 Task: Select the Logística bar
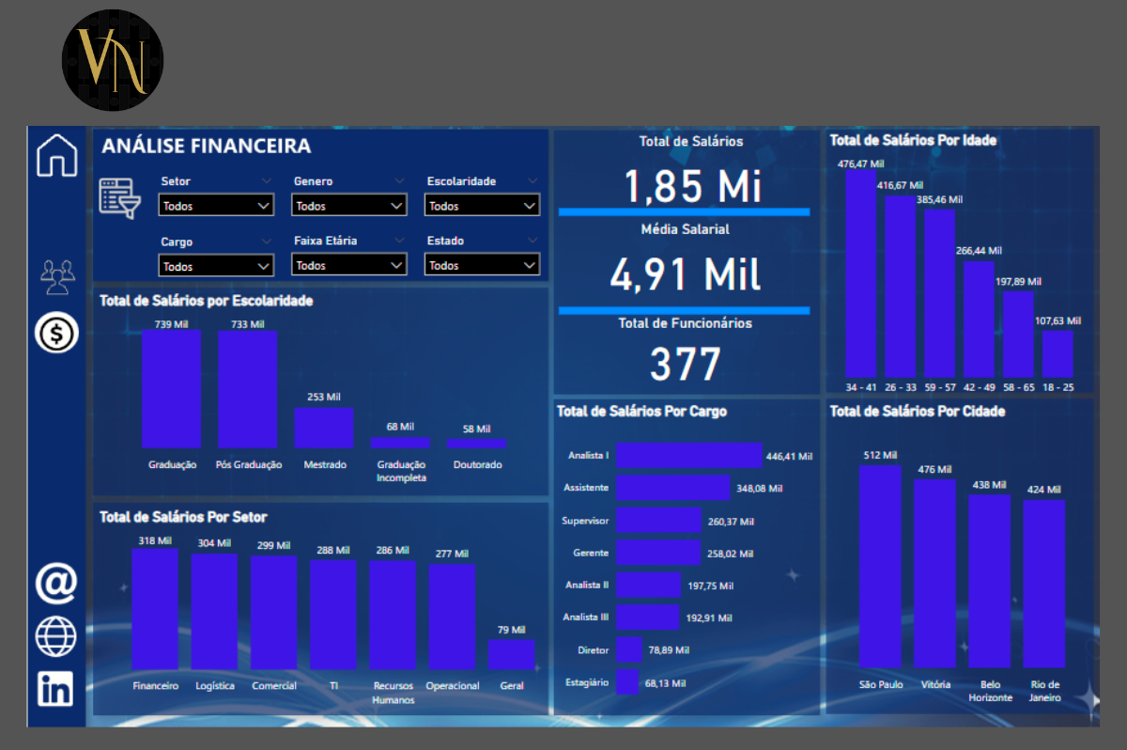point(215,612)
